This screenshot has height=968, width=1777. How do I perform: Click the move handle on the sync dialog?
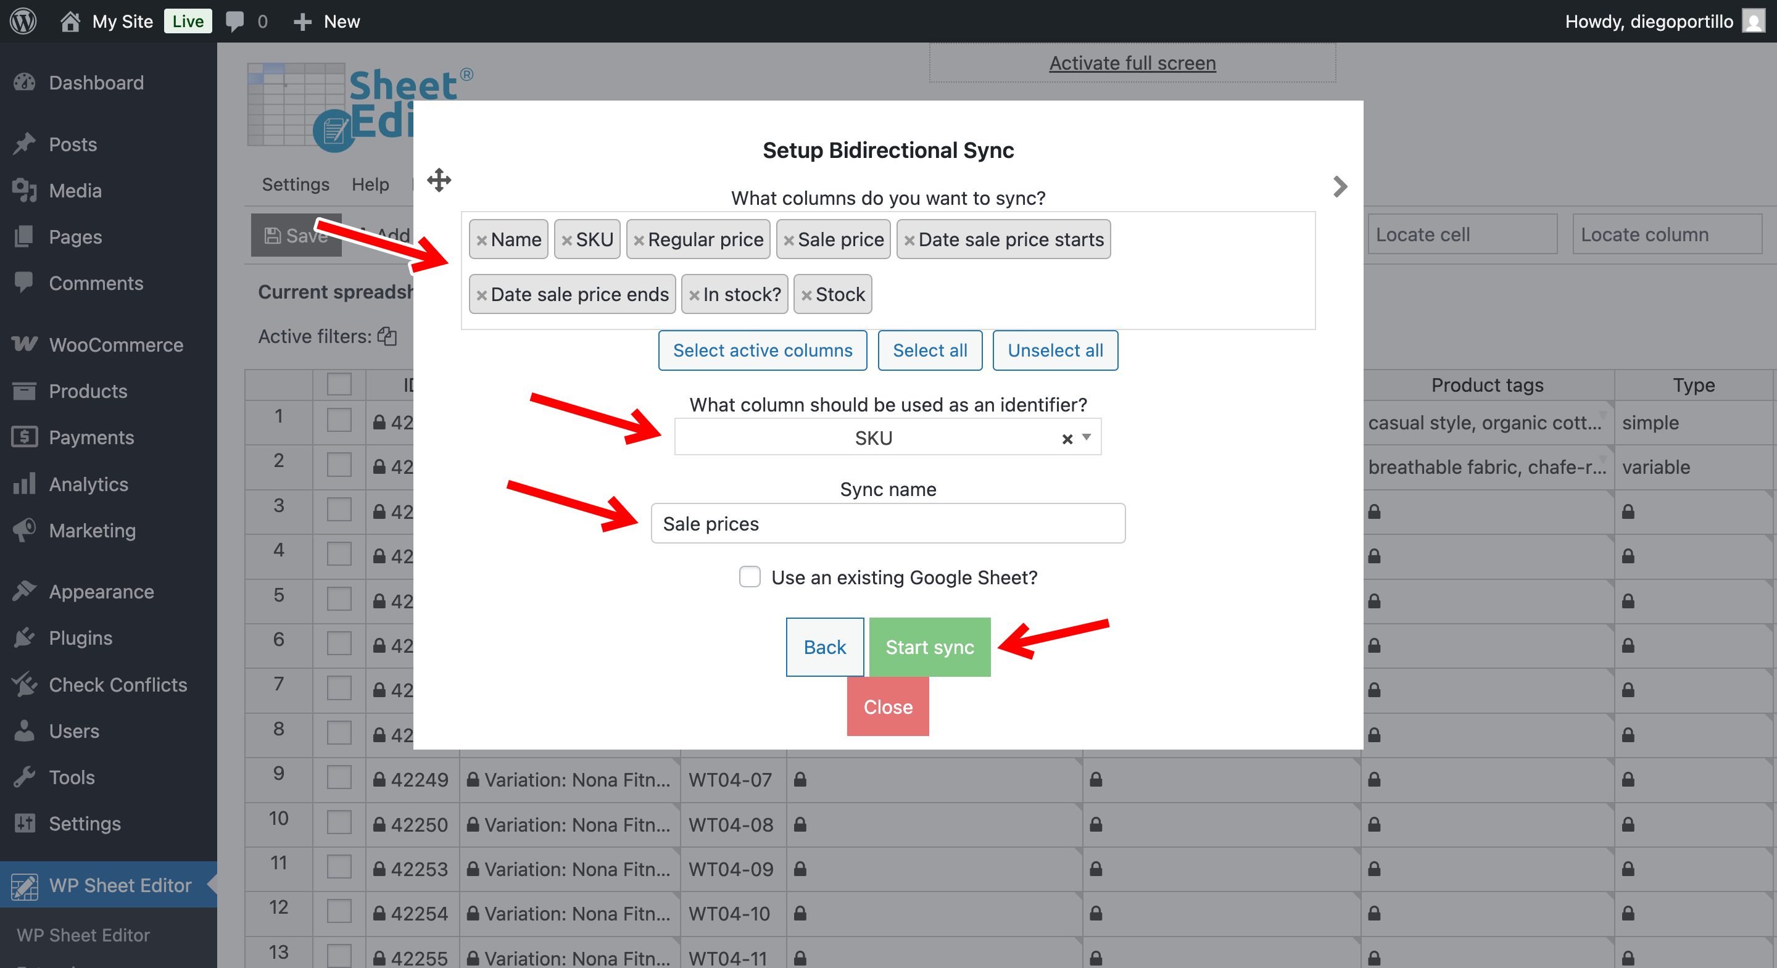tap(439, 180)
